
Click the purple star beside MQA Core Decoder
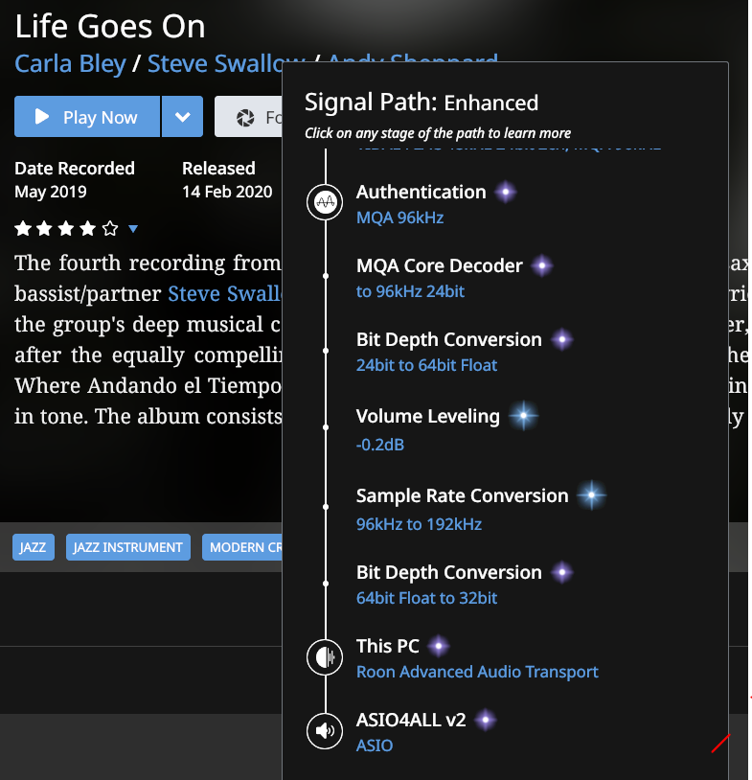(x=542, y=265)
